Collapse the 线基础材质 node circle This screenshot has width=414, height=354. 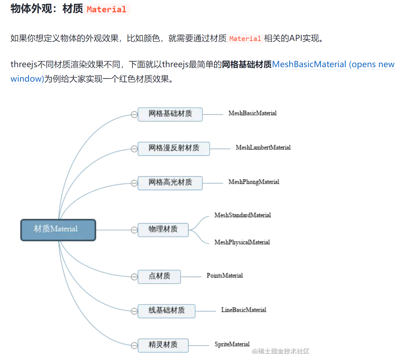(x=134, y=311)
